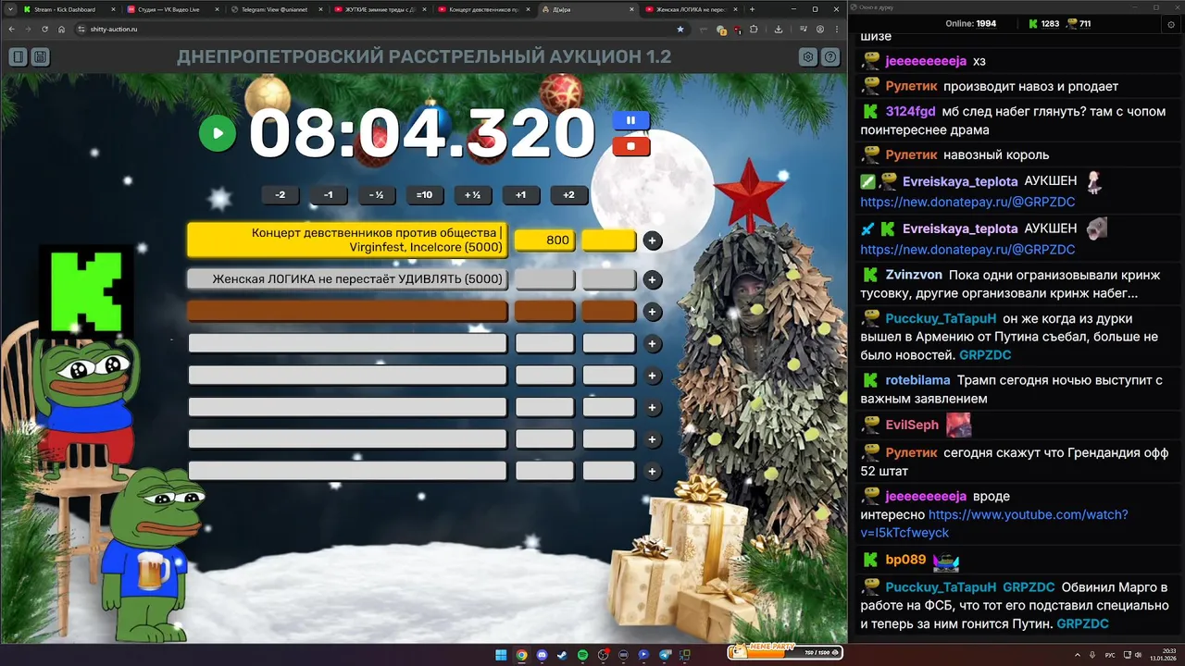Open the sidebar panel icon in auction header

coord(18,56)
